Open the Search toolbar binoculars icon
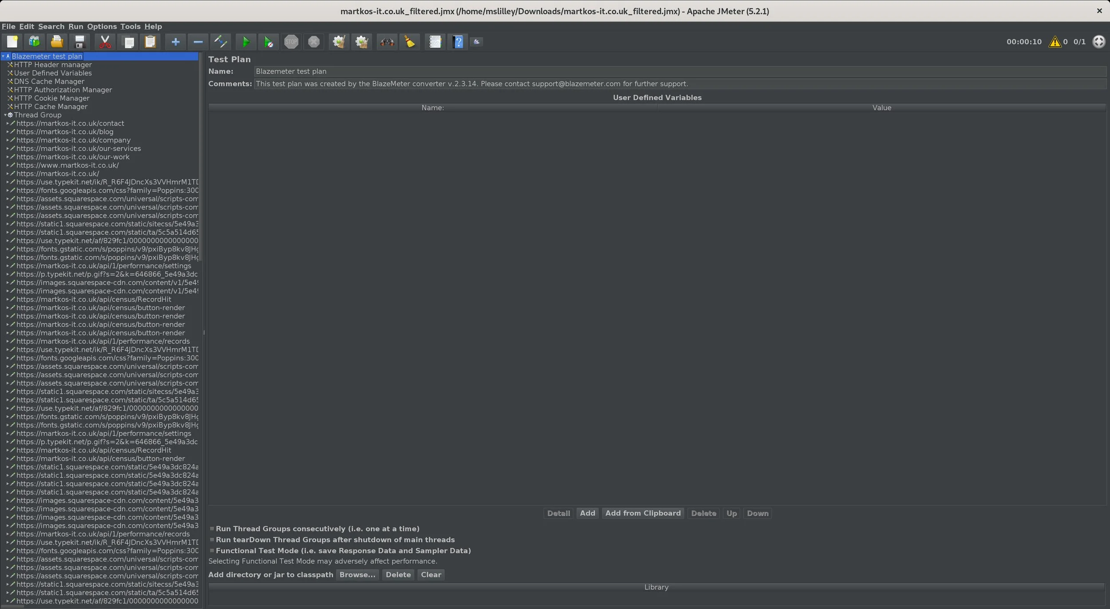The height and width of the screenshot is (609, 1110). [386, 41]
